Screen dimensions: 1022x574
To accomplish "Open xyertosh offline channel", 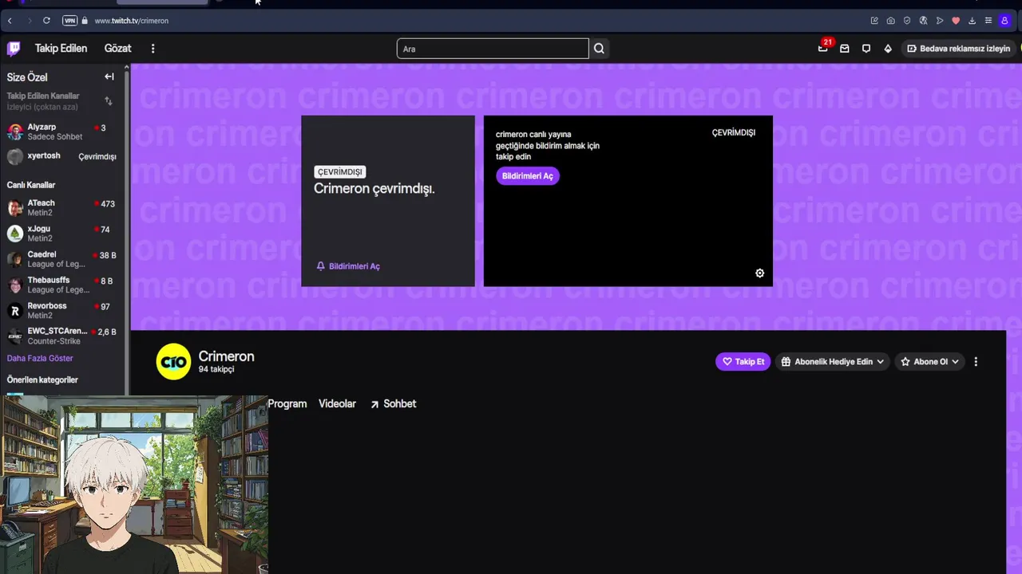I will (x=62, y=156).
